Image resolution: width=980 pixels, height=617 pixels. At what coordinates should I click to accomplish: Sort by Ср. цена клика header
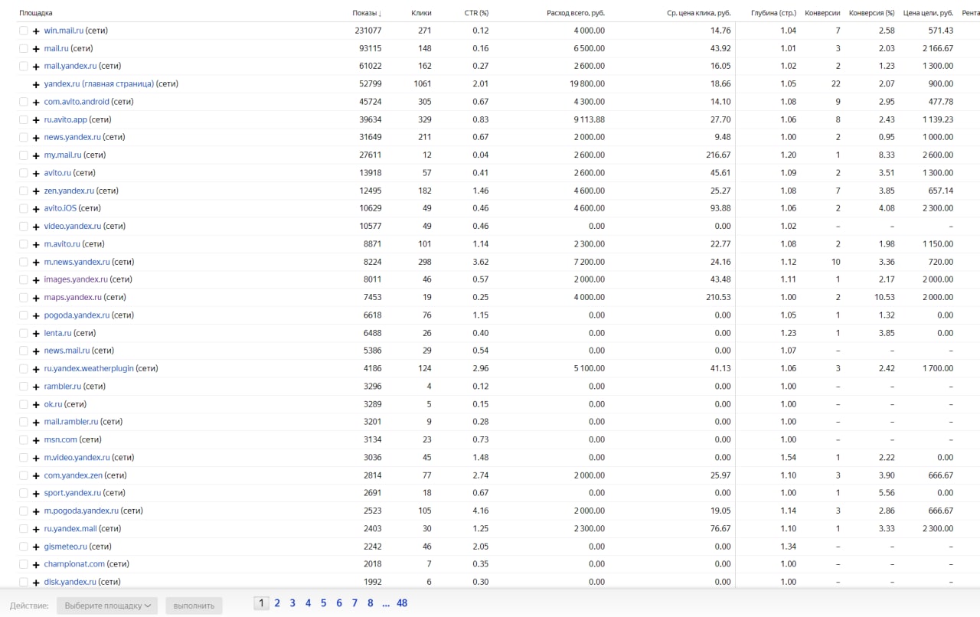click(x=699, y=13)
